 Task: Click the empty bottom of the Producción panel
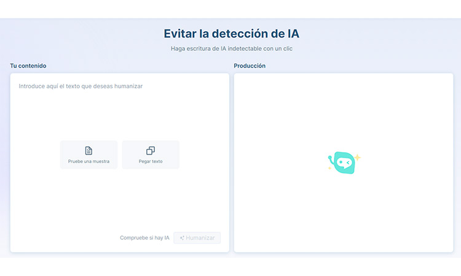[343, 227]
